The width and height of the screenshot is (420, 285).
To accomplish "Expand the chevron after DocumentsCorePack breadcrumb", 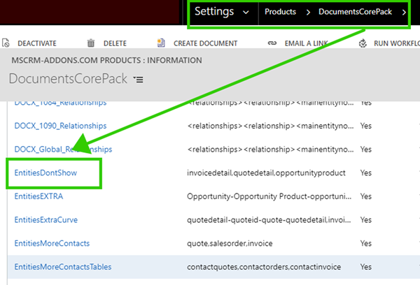I will (404, 13).
